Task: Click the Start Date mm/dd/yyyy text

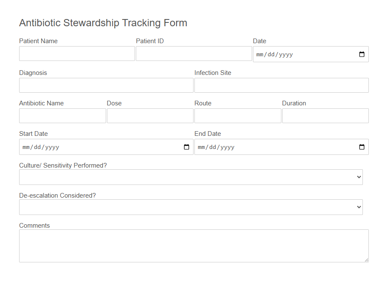Action: (x=41, y=147)
